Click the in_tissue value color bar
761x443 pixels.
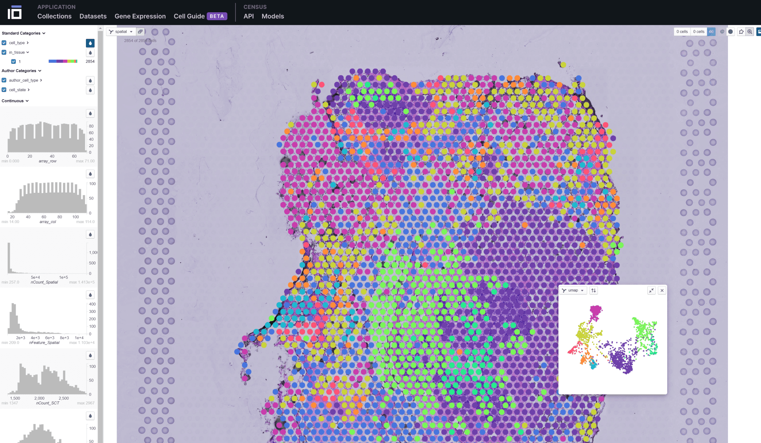[x=63, y=61]
